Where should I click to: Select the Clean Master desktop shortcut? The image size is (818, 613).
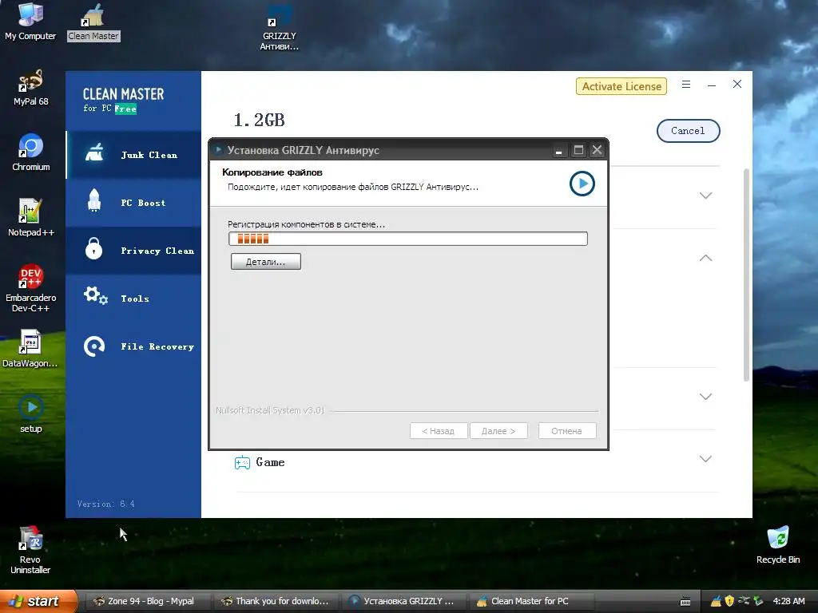(93, 22)
